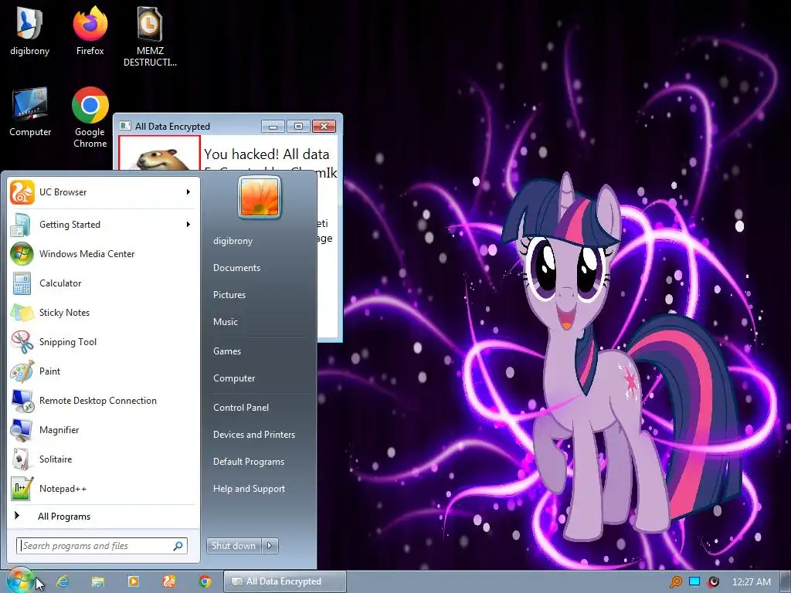Click "You hacked! All data" text
The height and width of the screenshot is (593, 791).
266,154
